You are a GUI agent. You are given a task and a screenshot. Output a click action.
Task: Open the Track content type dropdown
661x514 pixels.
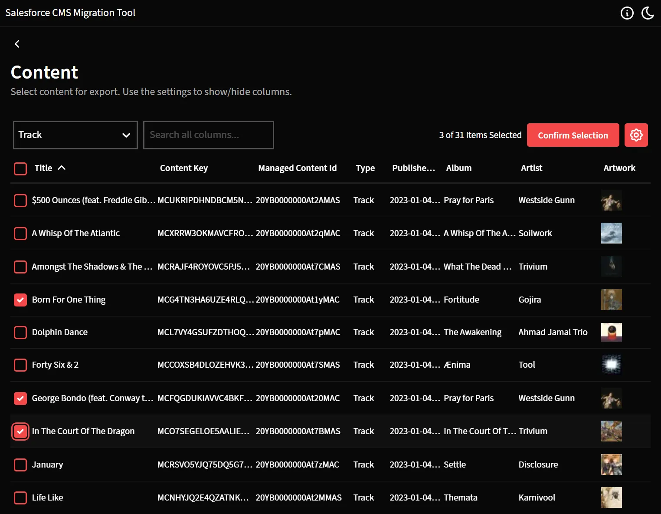[x=75, y=135]
